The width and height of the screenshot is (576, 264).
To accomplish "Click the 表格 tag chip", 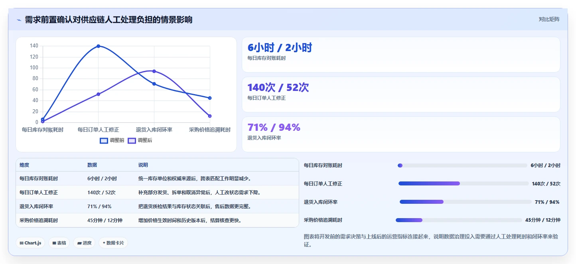I will (x=59, y=243).
